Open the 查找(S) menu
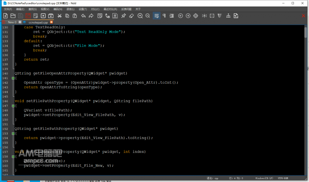 pos(33,9)
